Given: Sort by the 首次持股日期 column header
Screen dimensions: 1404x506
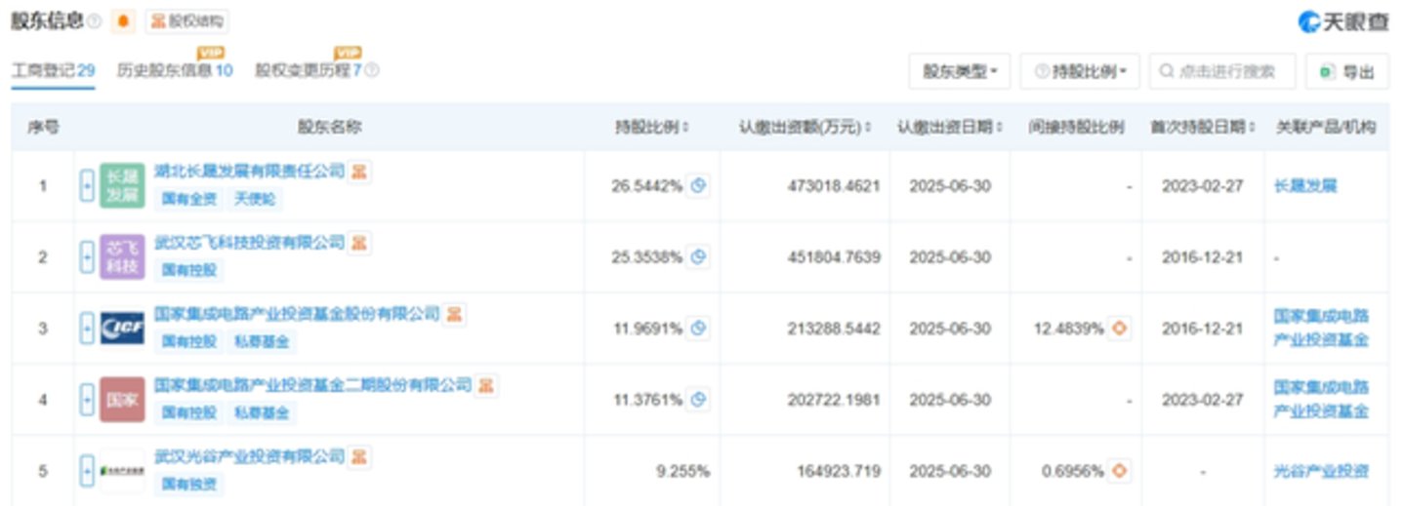Looking at the screenshot, I should [1202, 127].
